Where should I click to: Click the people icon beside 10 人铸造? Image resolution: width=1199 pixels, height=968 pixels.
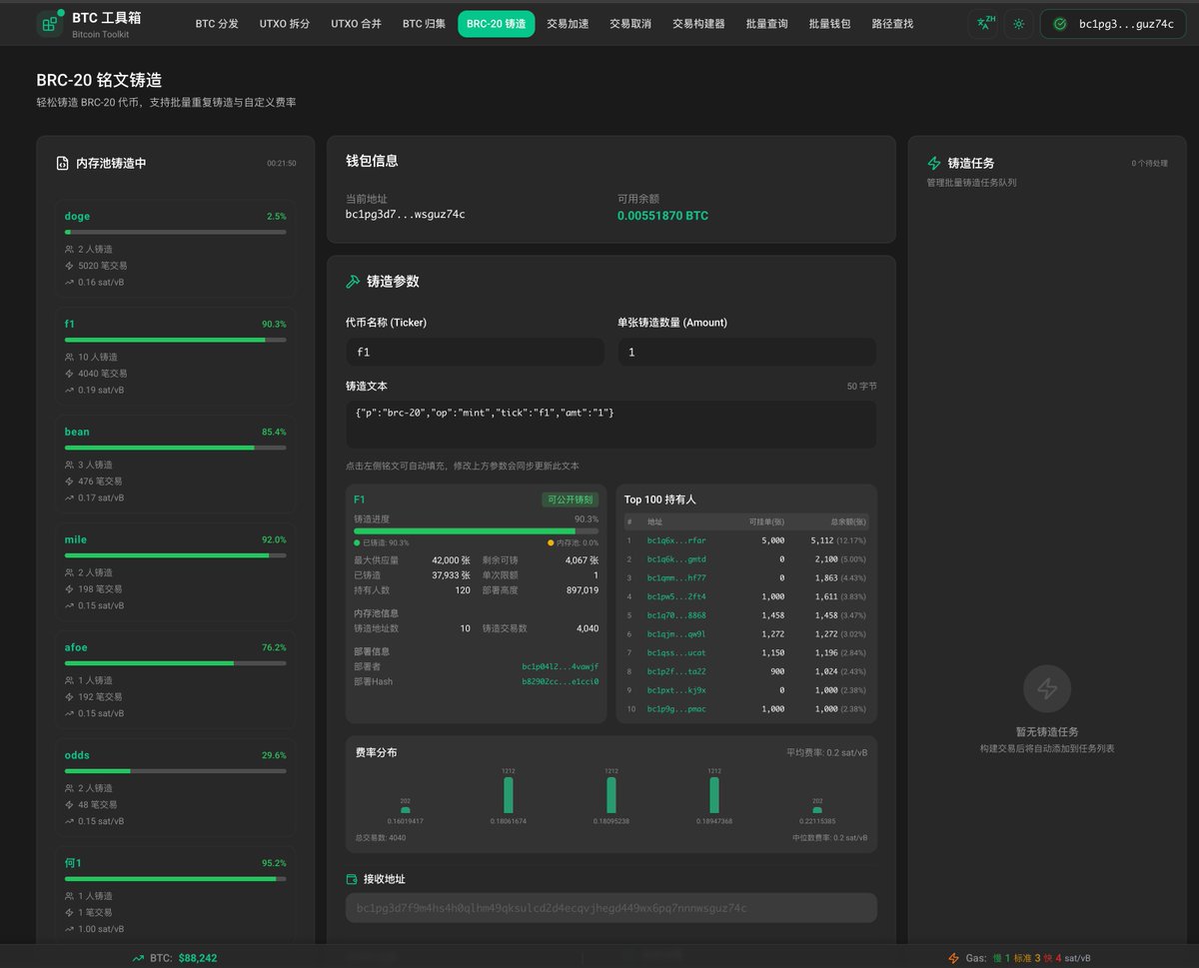coord(69,357)
